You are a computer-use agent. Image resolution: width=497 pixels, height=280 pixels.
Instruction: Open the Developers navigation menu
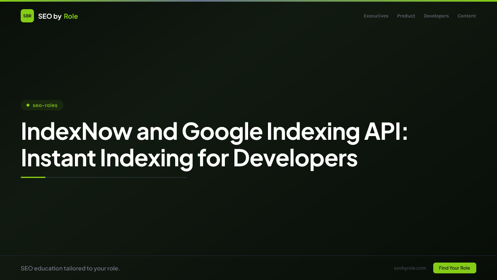point(436,16)
